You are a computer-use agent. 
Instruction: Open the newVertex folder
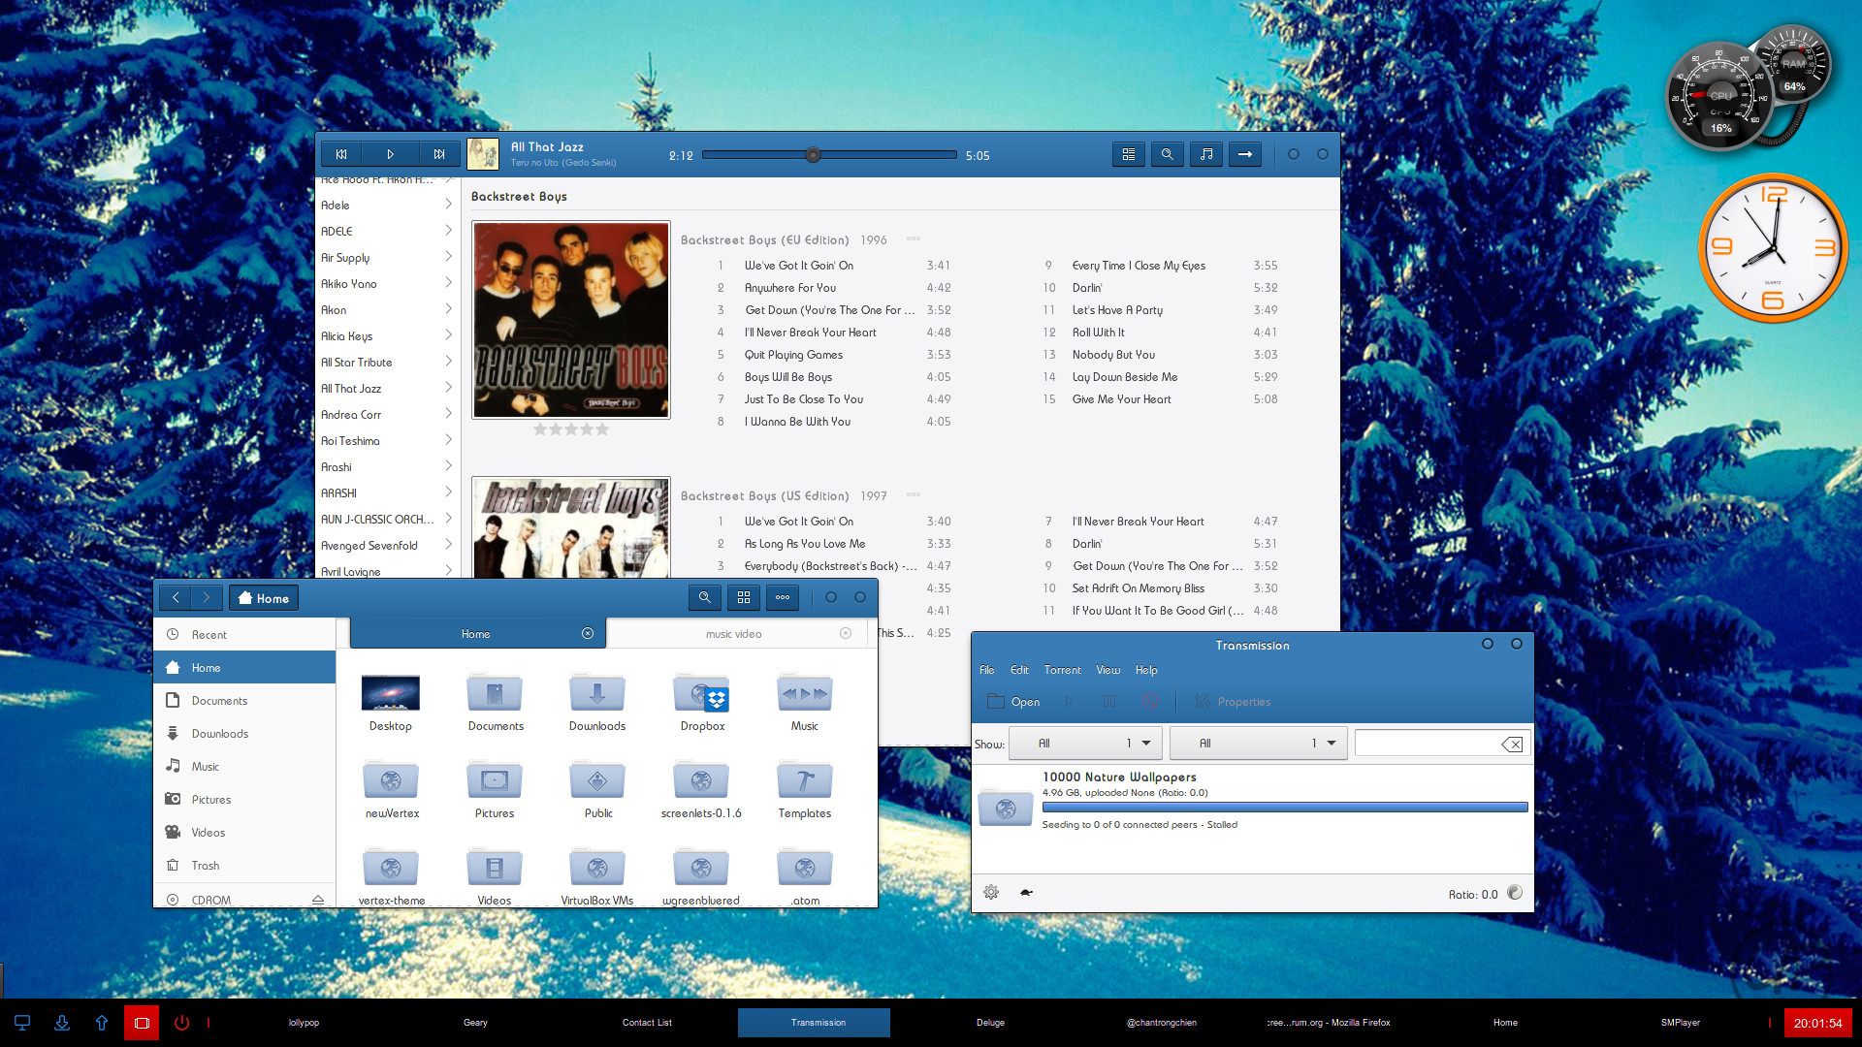pyautogui.click(x=391, y=789)
